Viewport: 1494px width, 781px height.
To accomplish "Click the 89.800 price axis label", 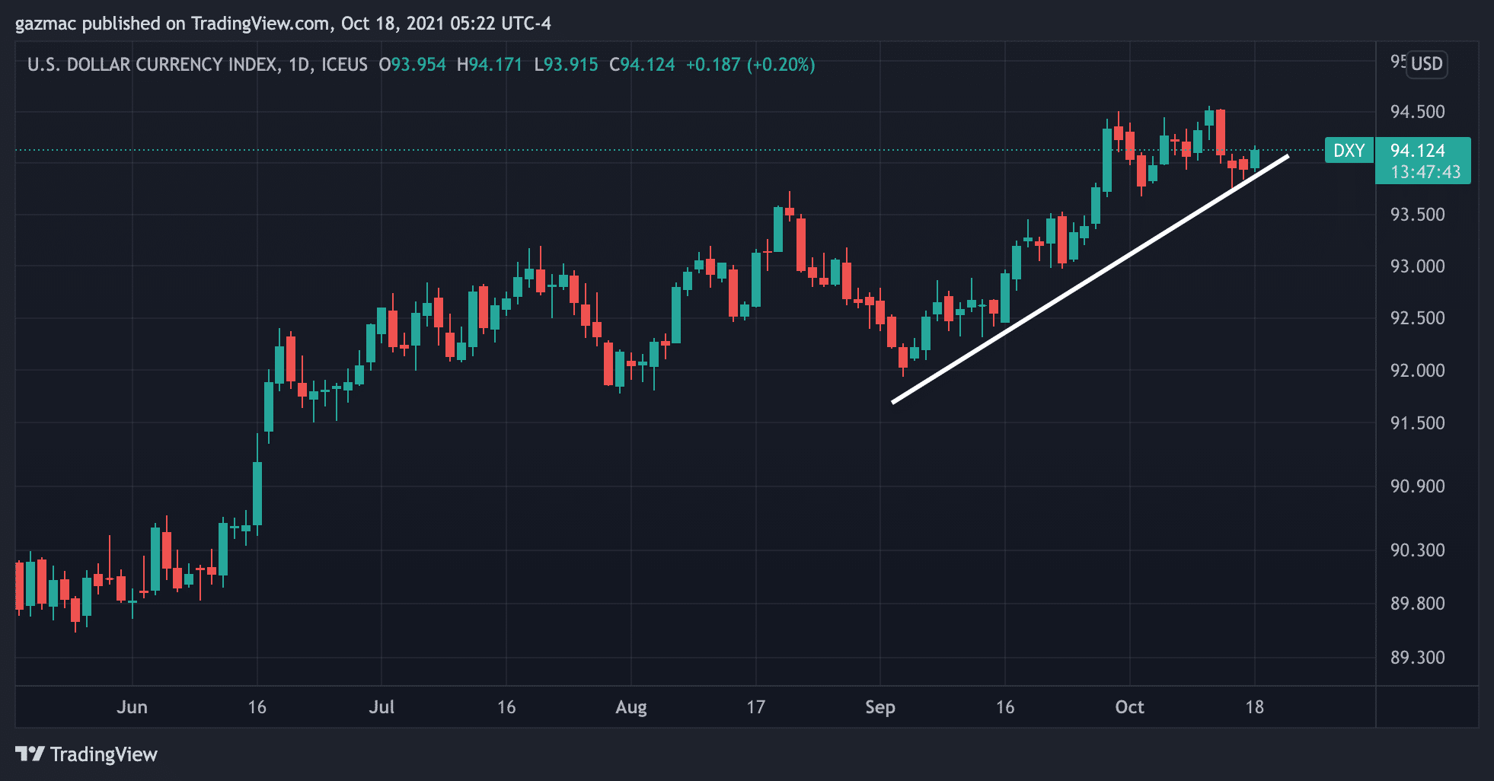I will point(1417,604).
